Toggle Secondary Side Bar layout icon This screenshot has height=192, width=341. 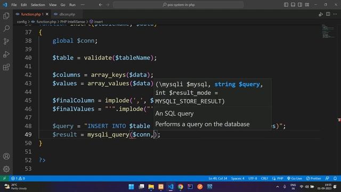coord(300,5)
